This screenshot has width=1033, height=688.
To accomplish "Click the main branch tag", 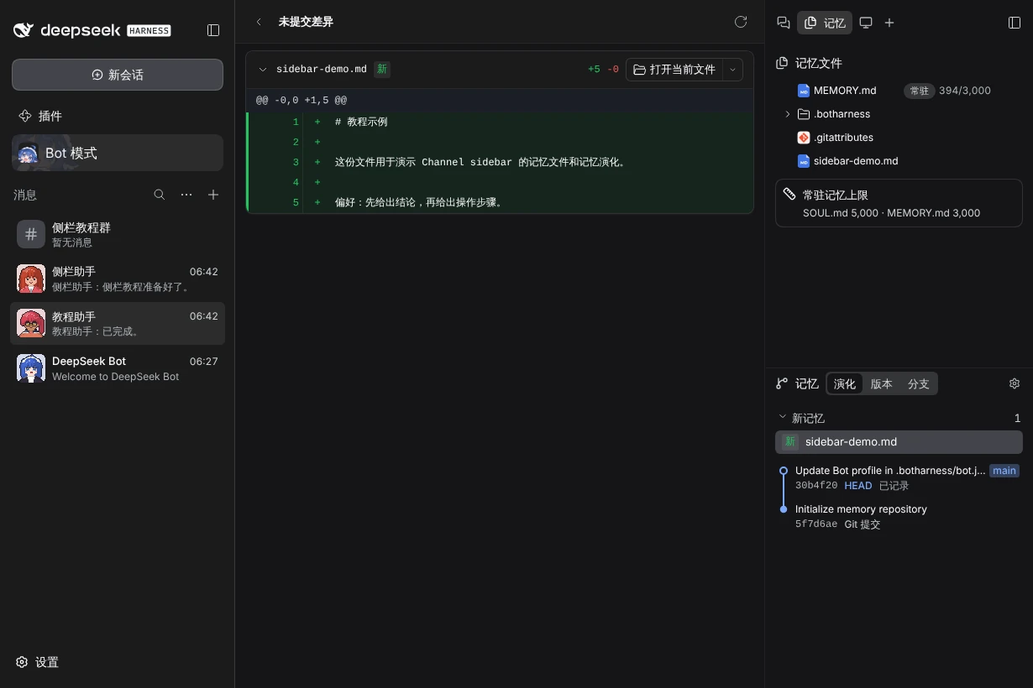I will click(1004, 471).
